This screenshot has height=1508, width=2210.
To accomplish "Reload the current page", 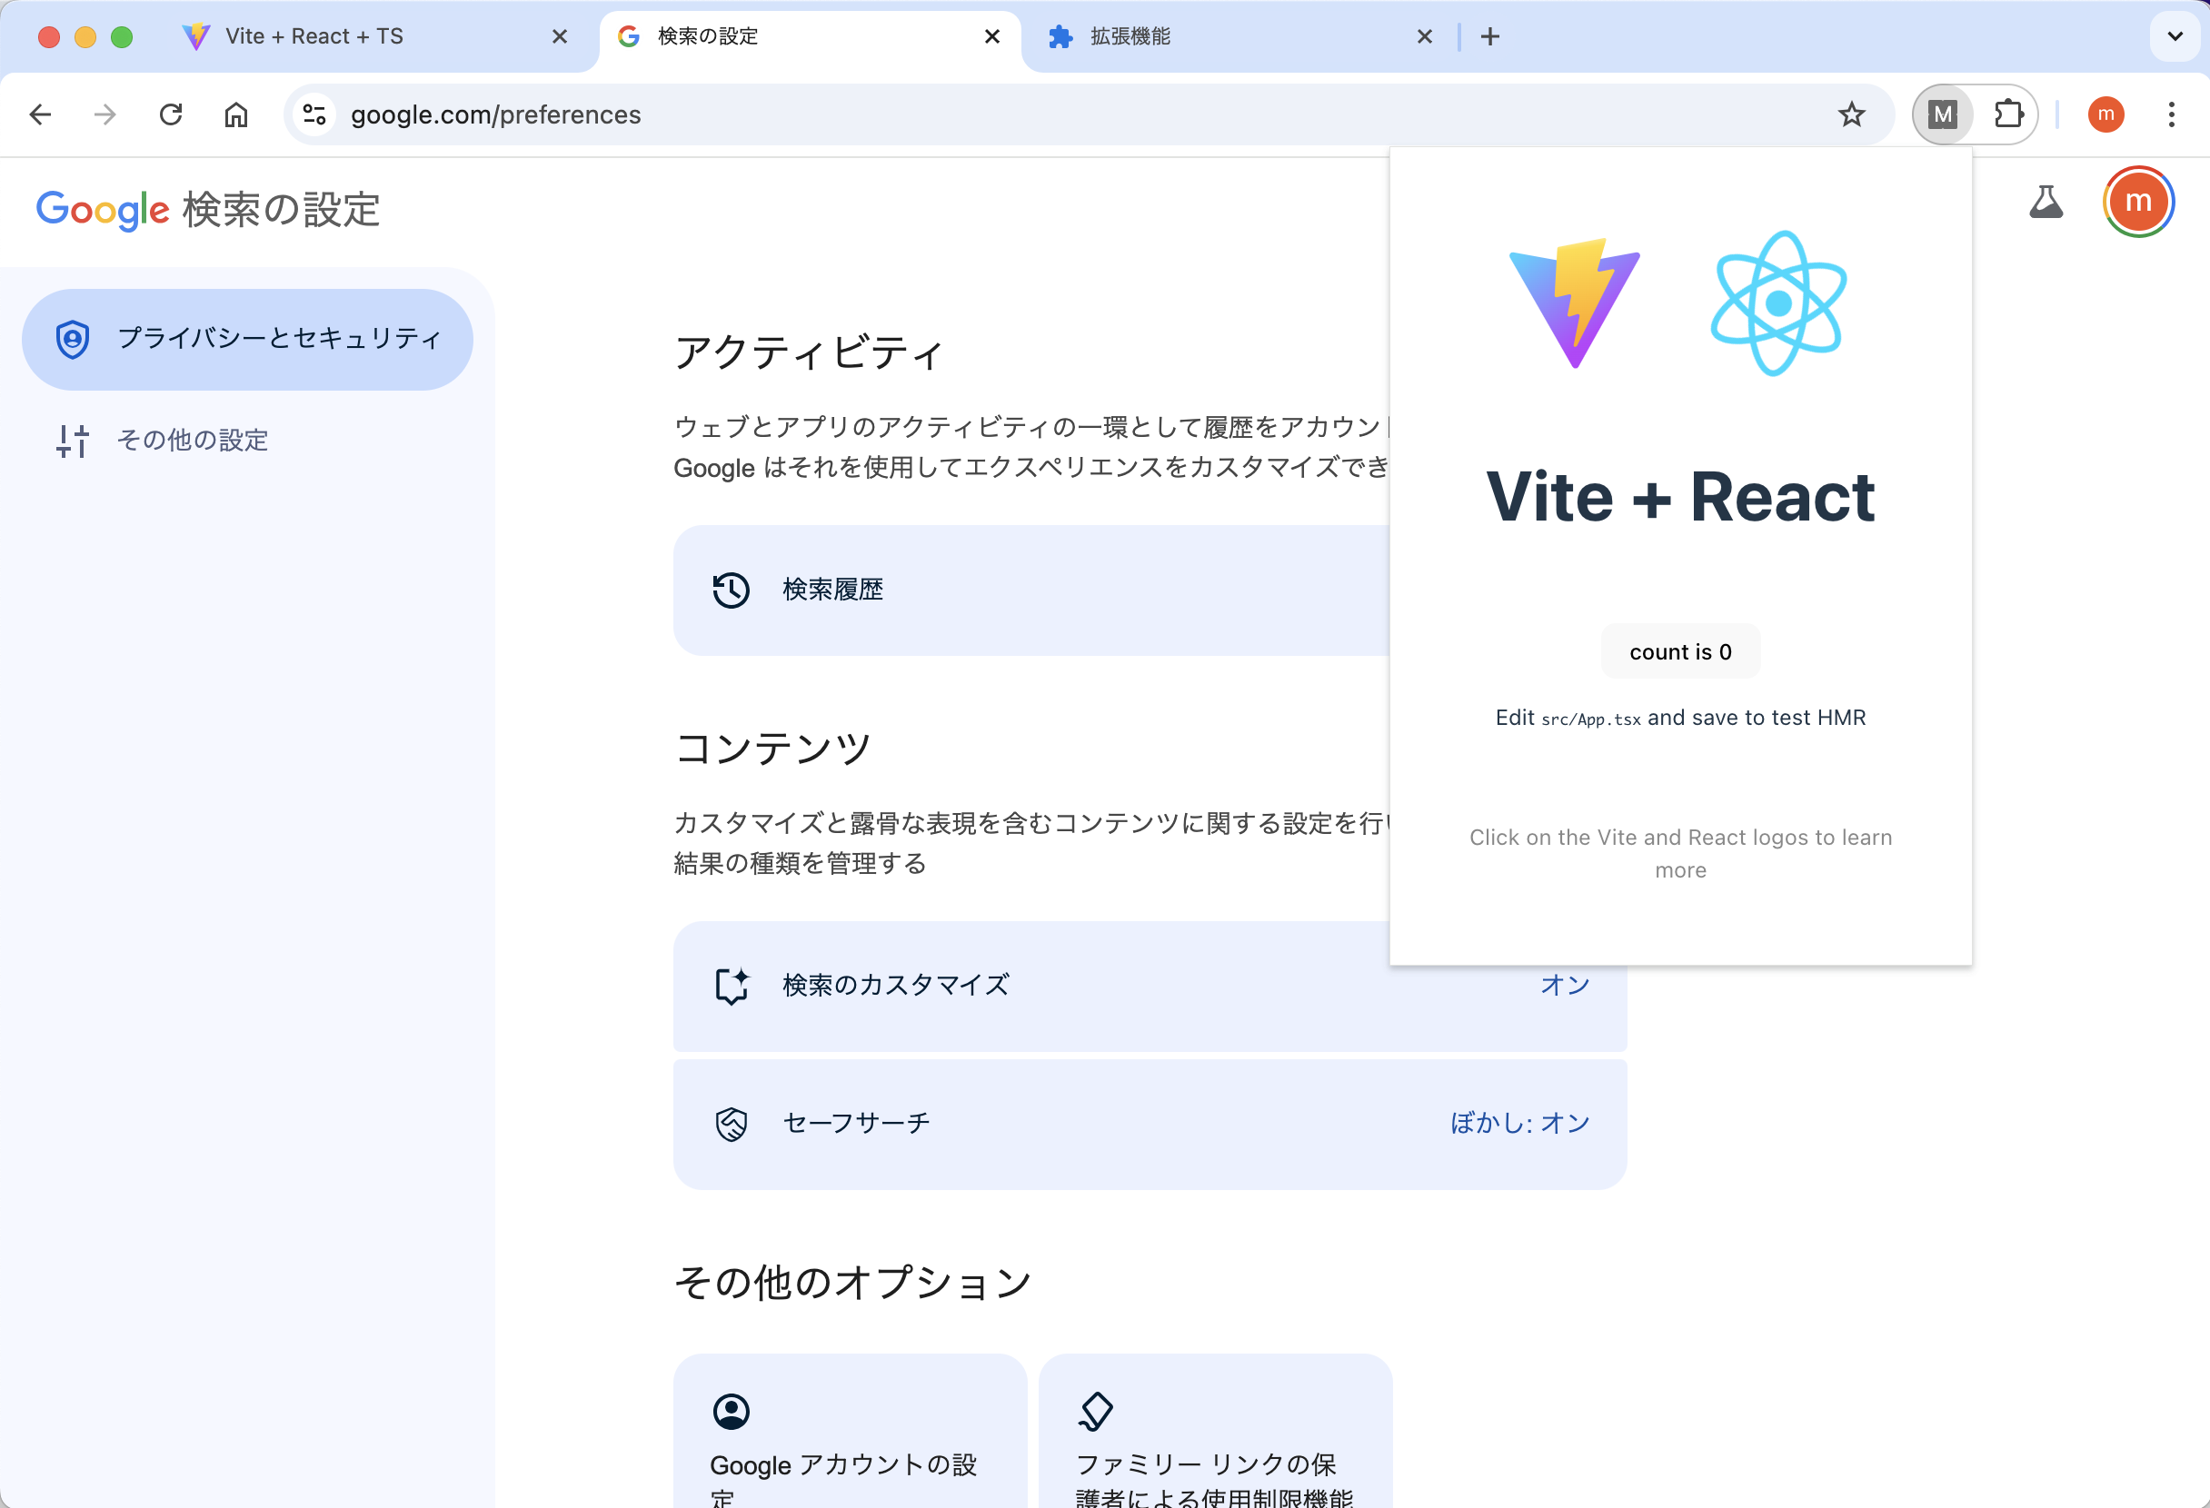I will (171, 114).
